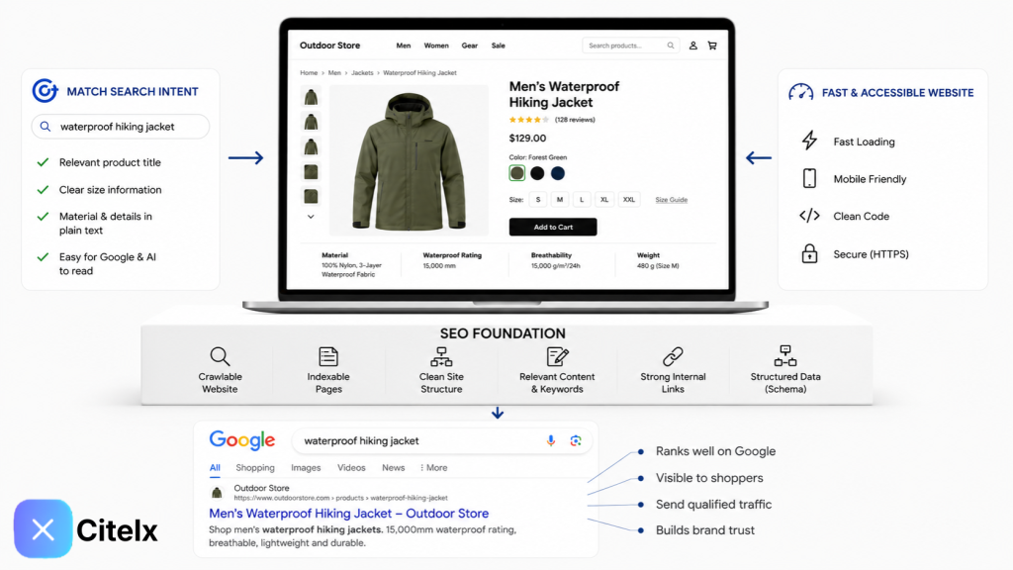Click the Clean Site Structure sitemap icon
Image resolution: width=1013 pixels, height=570 pixels.
(441, 356)
